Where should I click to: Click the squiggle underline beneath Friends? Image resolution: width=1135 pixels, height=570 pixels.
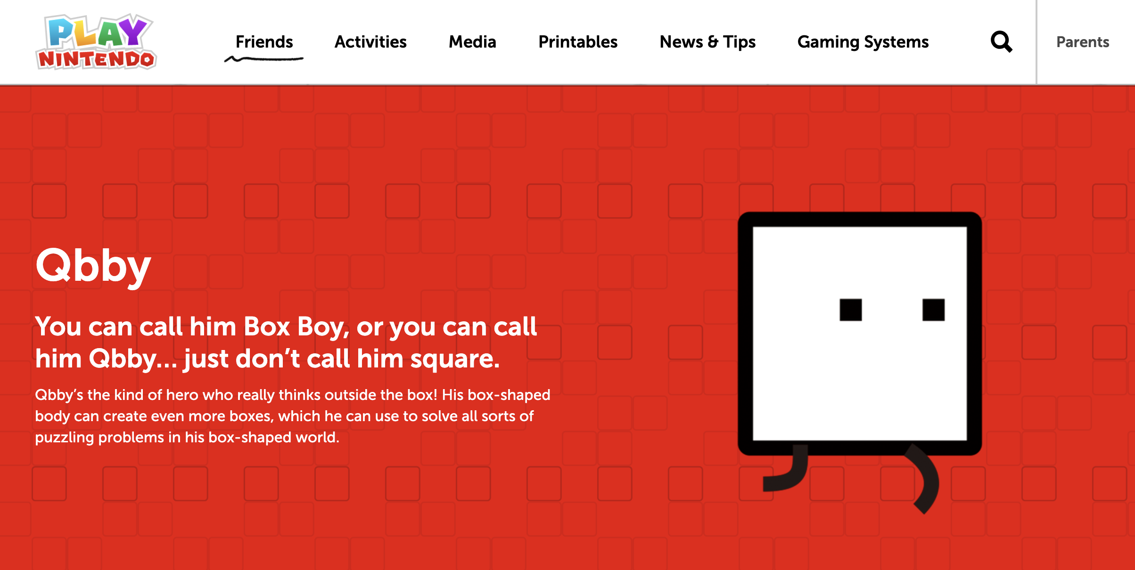pos(264,59)
